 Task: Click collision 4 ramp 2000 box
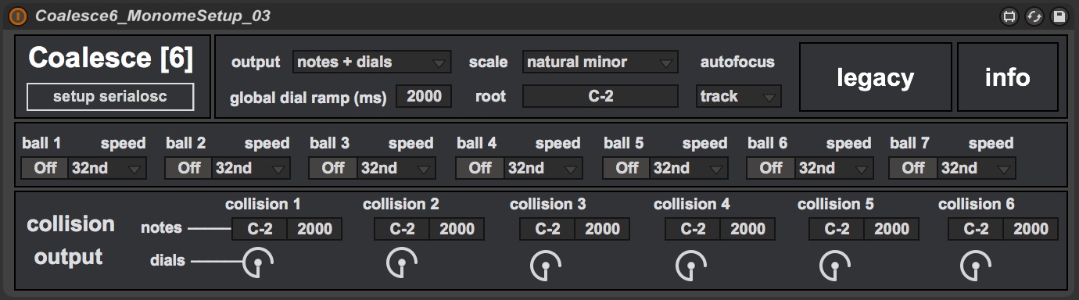click(x=748, y=229)
